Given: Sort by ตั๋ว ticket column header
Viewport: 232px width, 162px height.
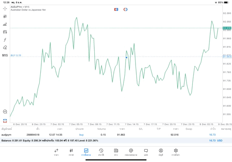Looking at the screenshot, I should [x=38, y=129].
